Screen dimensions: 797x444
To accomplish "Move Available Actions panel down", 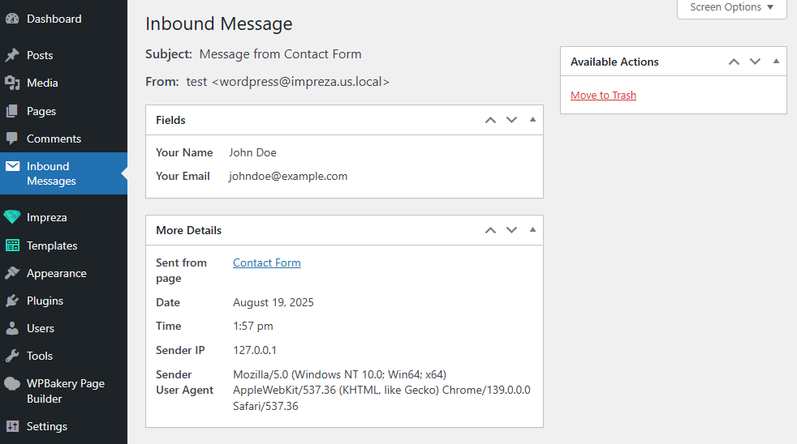I will click(x=755, y=62).
